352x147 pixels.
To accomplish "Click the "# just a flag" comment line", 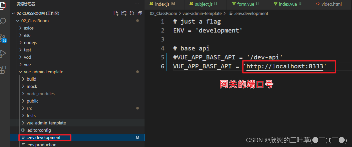I will [x=197, y=22].
